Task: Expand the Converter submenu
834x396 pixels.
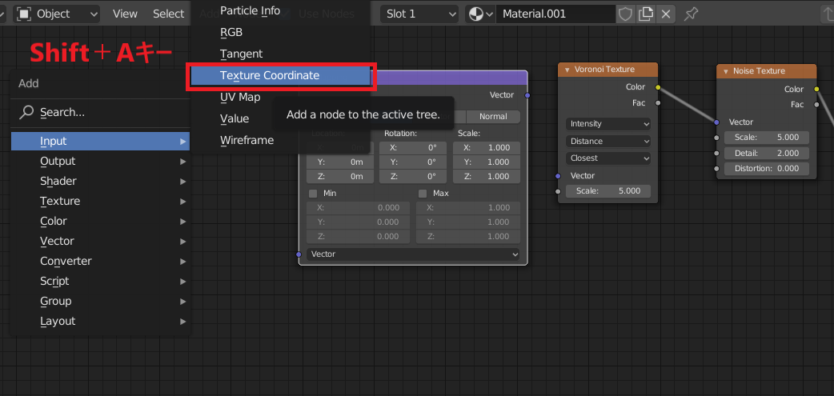Action: pyautogui.click(x=101, y=262)
